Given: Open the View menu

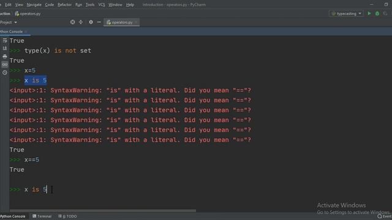Looking at the screenshot, I should click(19, 5).
